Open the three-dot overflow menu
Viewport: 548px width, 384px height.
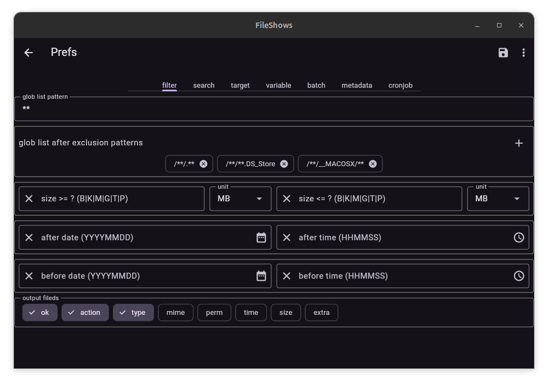coord(523,53)
